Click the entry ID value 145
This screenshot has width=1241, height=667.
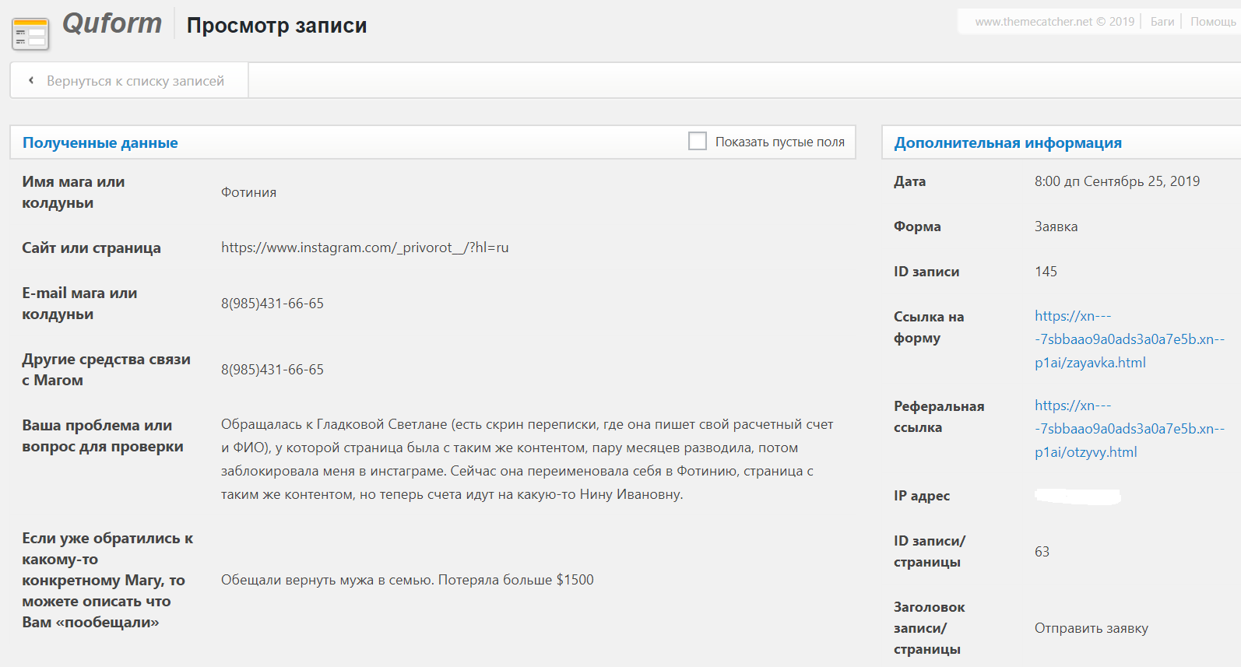pyautogui.click(x=1046, y=272)
